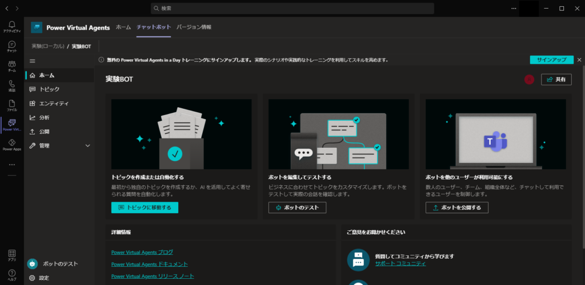Switch to the バージョン情報 tab

(x=194, y=27)
